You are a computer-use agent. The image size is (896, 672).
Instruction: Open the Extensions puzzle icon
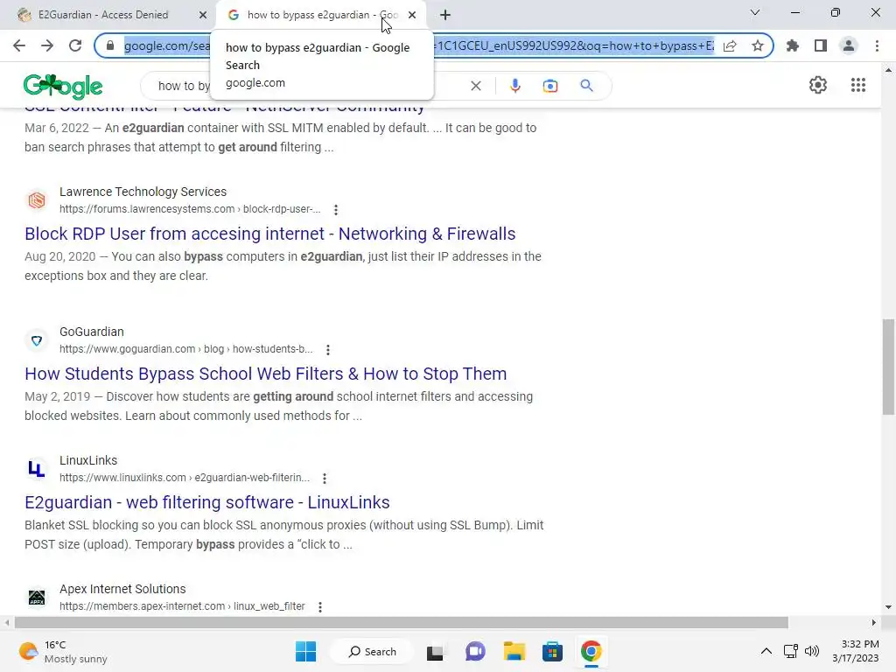pos(793,45)
